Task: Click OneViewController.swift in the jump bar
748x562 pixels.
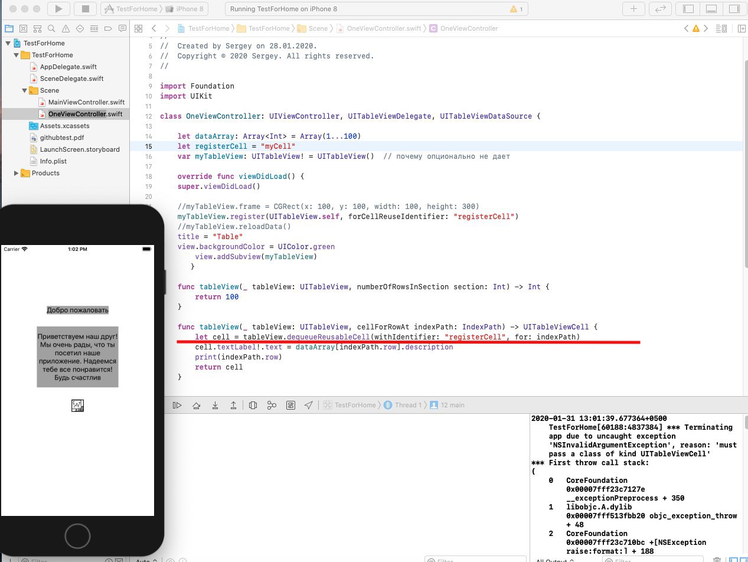Action: pyautogui.click(x=379, y=28)
